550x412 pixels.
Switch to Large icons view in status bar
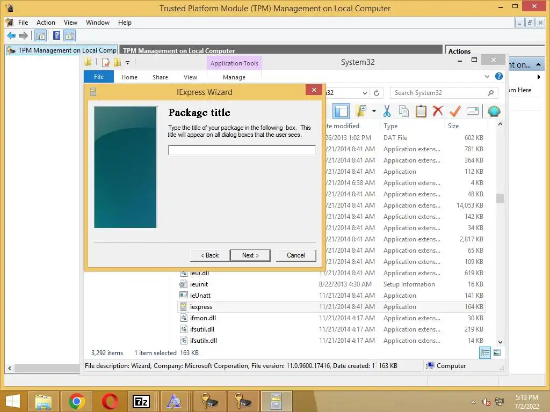497,353
